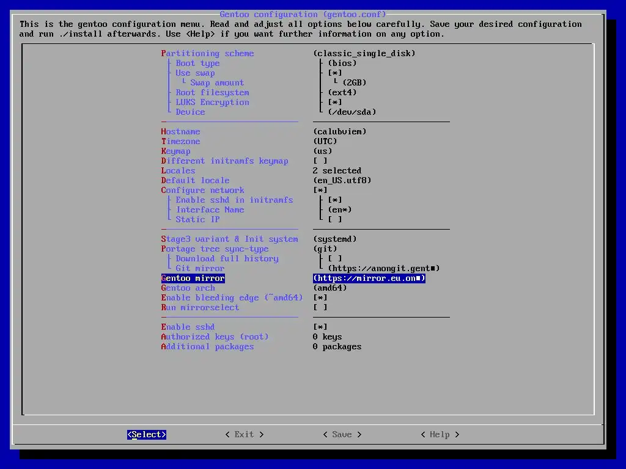Toggle sshd in initramfs checkbox value
The width and height of the screenshot is (626, 469).
click(x=335, y=200)
